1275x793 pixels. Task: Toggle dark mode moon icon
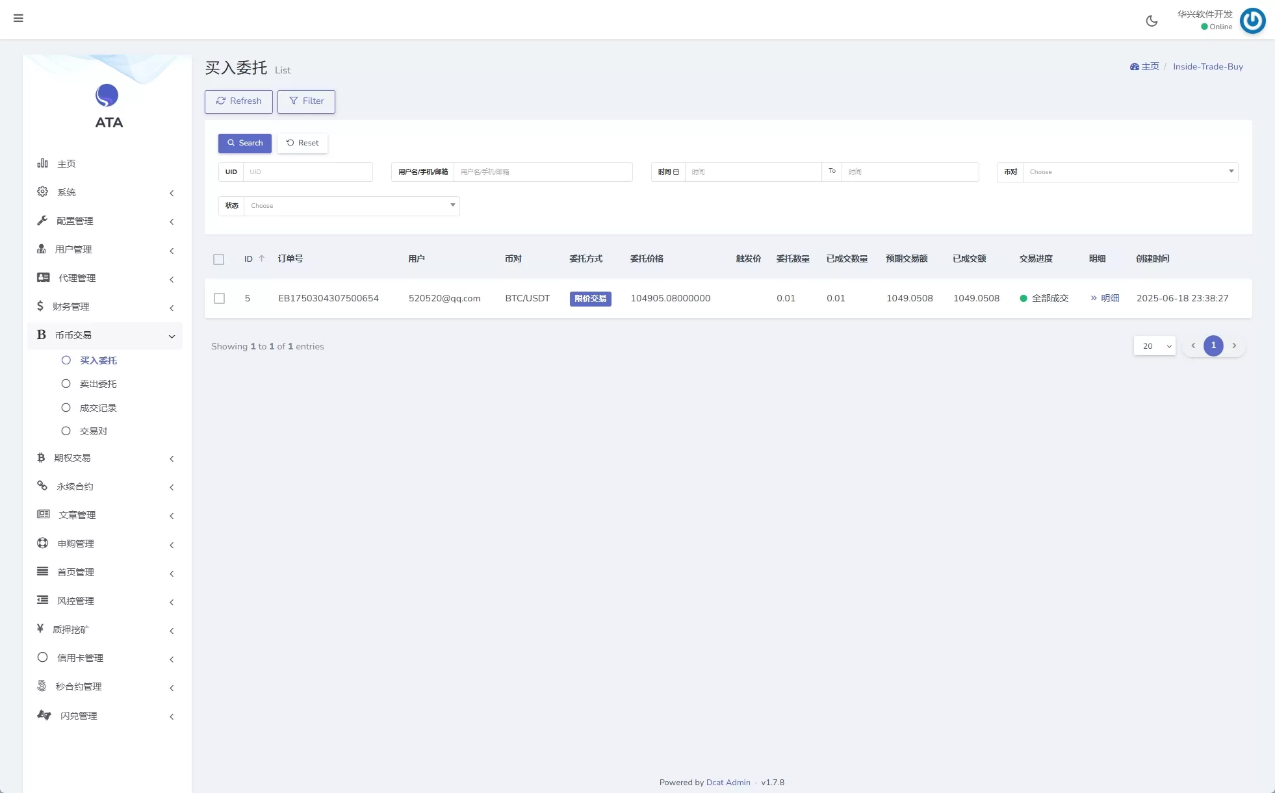(x=1152, y=21)
